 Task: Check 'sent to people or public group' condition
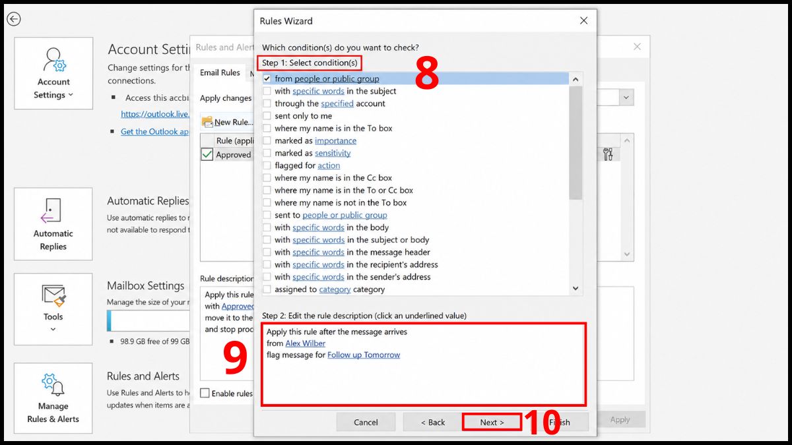pos(267,215)
